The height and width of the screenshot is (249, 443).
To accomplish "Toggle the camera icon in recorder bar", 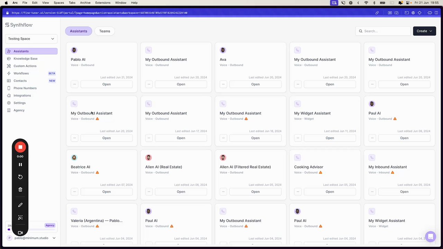I will point(20,233).
